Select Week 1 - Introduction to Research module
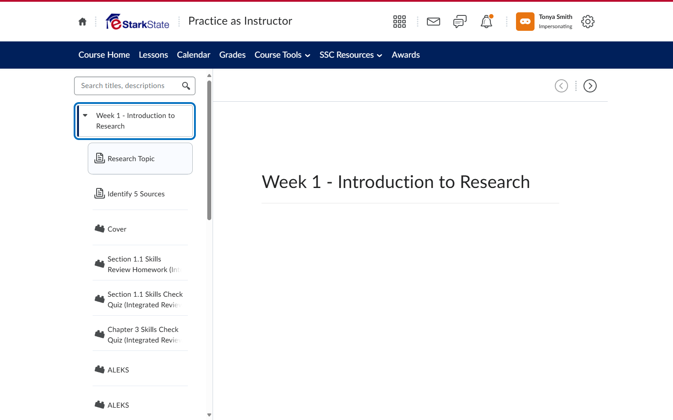Screen dimensions: 673x420 [x=135, y=121]
